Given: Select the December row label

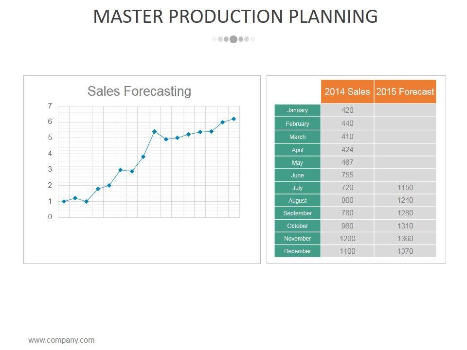Looking at the screenshot, I should coord(298,251).
